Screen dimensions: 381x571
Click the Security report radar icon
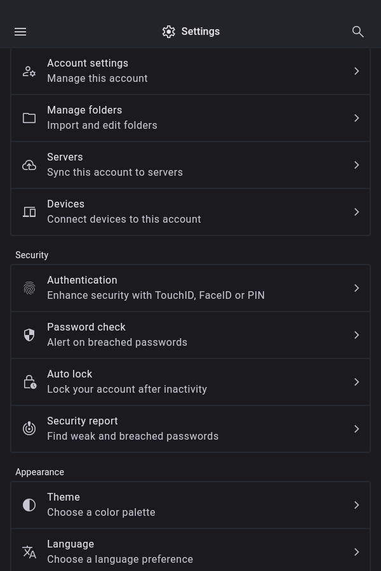pos(29,429)
